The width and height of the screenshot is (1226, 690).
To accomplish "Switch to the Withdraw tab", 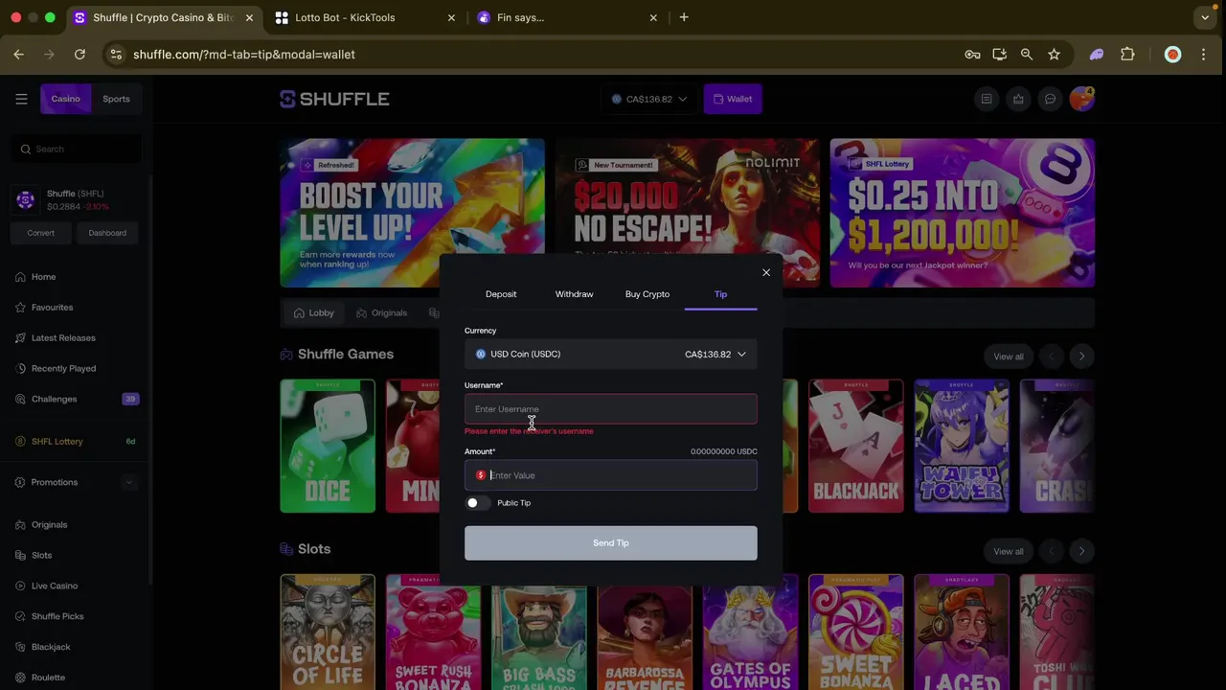I will click(x=574, y=294).
